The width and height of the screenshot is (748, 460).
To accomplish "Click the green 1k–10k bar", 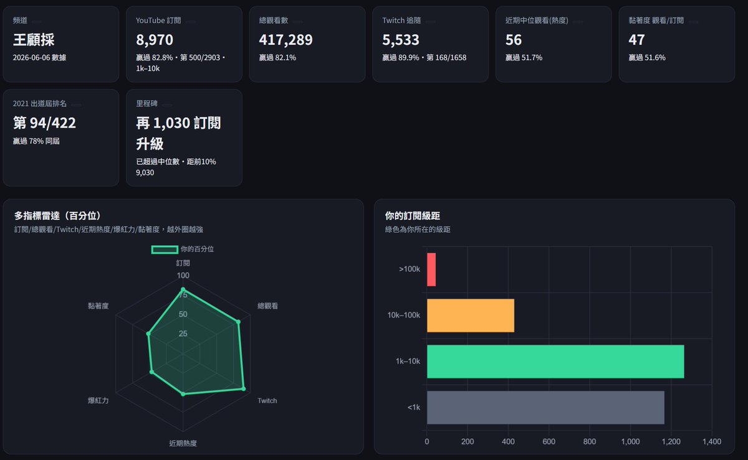I will click(555, 361).
